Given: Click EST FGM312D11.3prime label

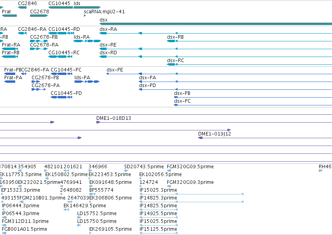Looking at the screenshot, I should (x=25, y=221).
